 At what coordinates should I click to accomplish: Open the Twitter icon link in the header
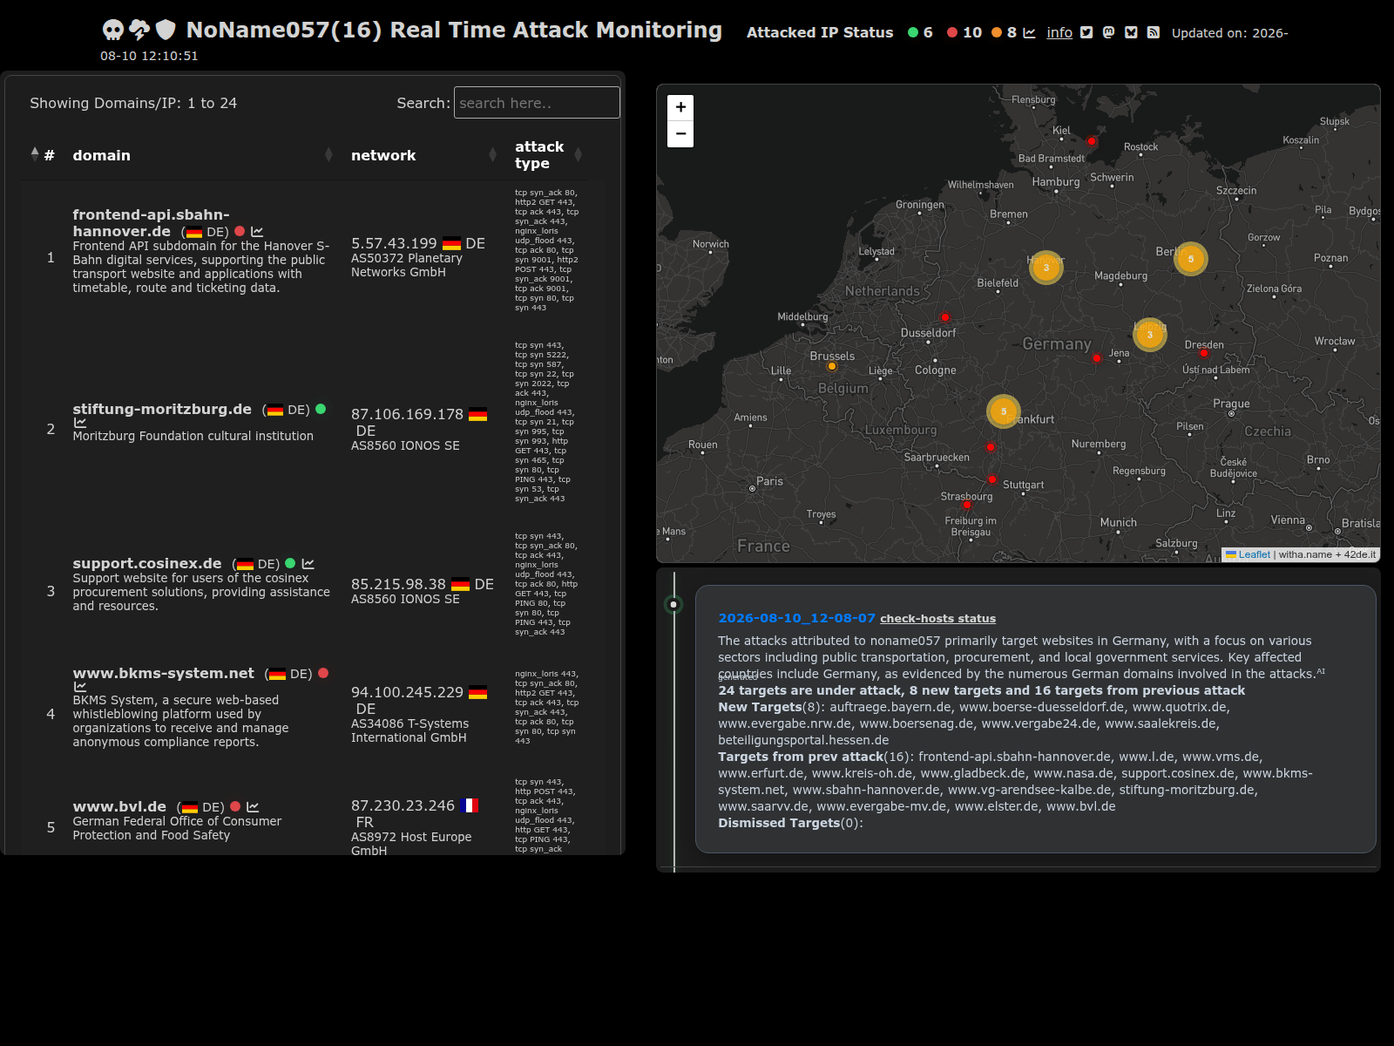point(1086,33)
